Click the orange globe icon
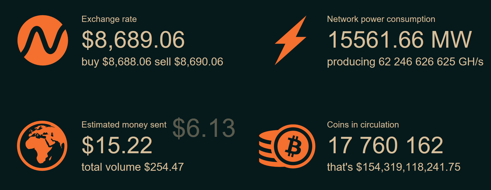Viewport: 491px width, 190px height. coord(43,146)
